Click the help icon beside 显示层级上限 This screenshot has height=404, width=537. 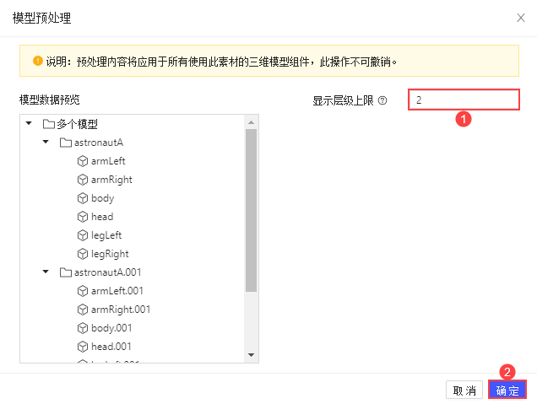pyautogui.click(x=382, y=100)
